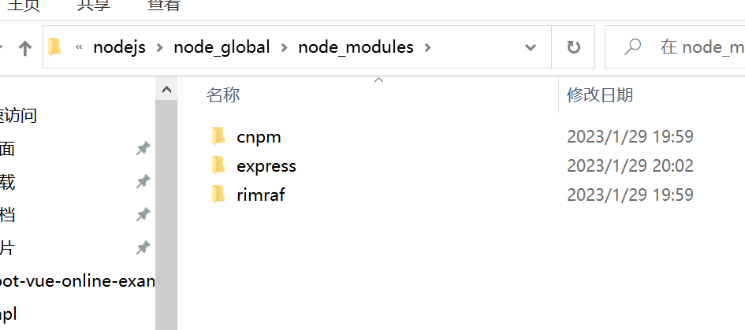This screenshot has height=330, width=745.
Task: Expand chevron after node_modules breadcrumb
Action: (x=428, y=47)
